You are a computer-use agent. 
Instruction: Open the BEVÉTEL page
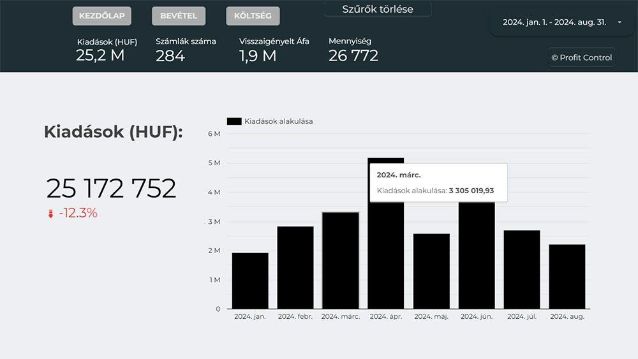(x=179, y=16)
